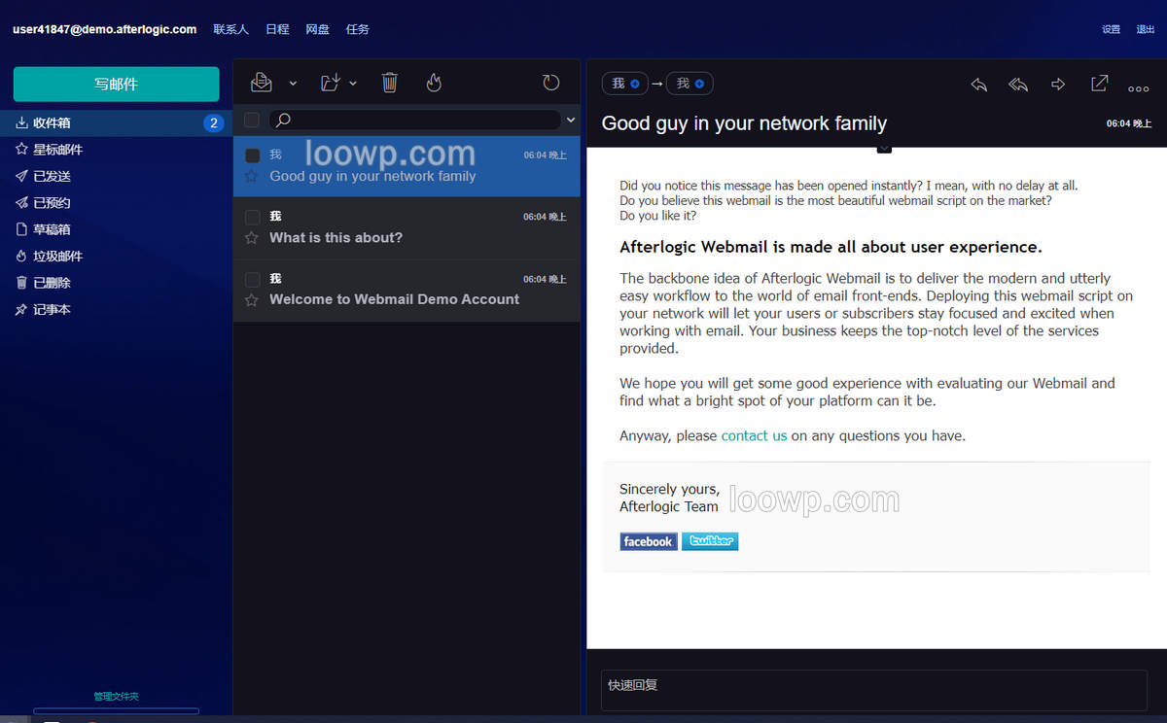Viewport: 1167px width, 723px height.
Task: Open the 已预约 scheduled folder
Action: (116, 203)
